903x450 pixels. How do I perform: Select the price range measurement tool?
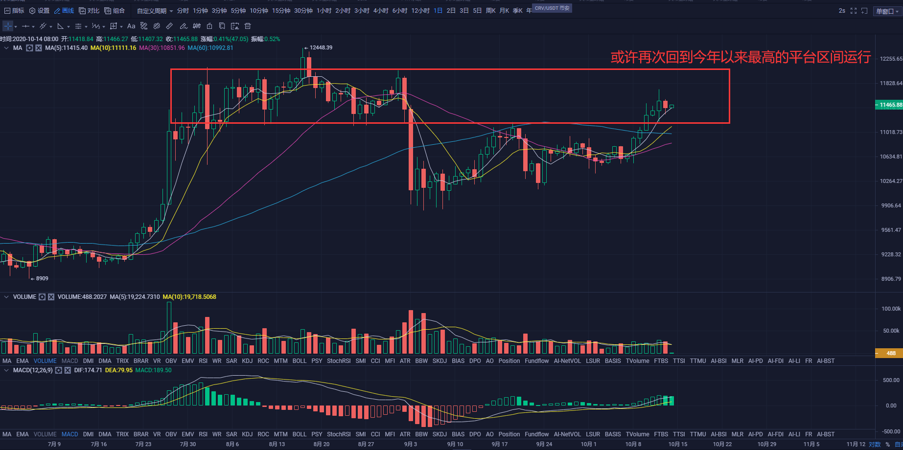pyautogui.click(x=144, y=26)
